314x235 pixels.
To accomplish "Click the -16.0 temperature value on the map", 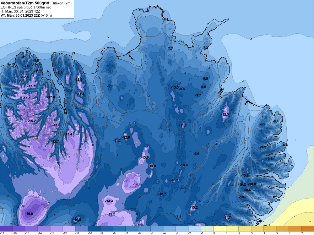I will pyautogui.click(x=29, y=214).
